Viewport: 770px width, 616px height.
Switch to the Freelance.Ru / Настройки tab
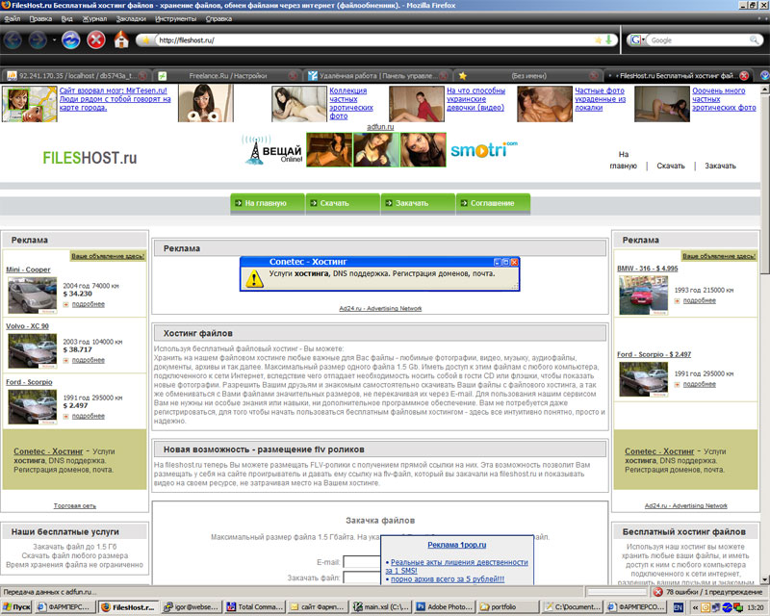click(228, 76)
